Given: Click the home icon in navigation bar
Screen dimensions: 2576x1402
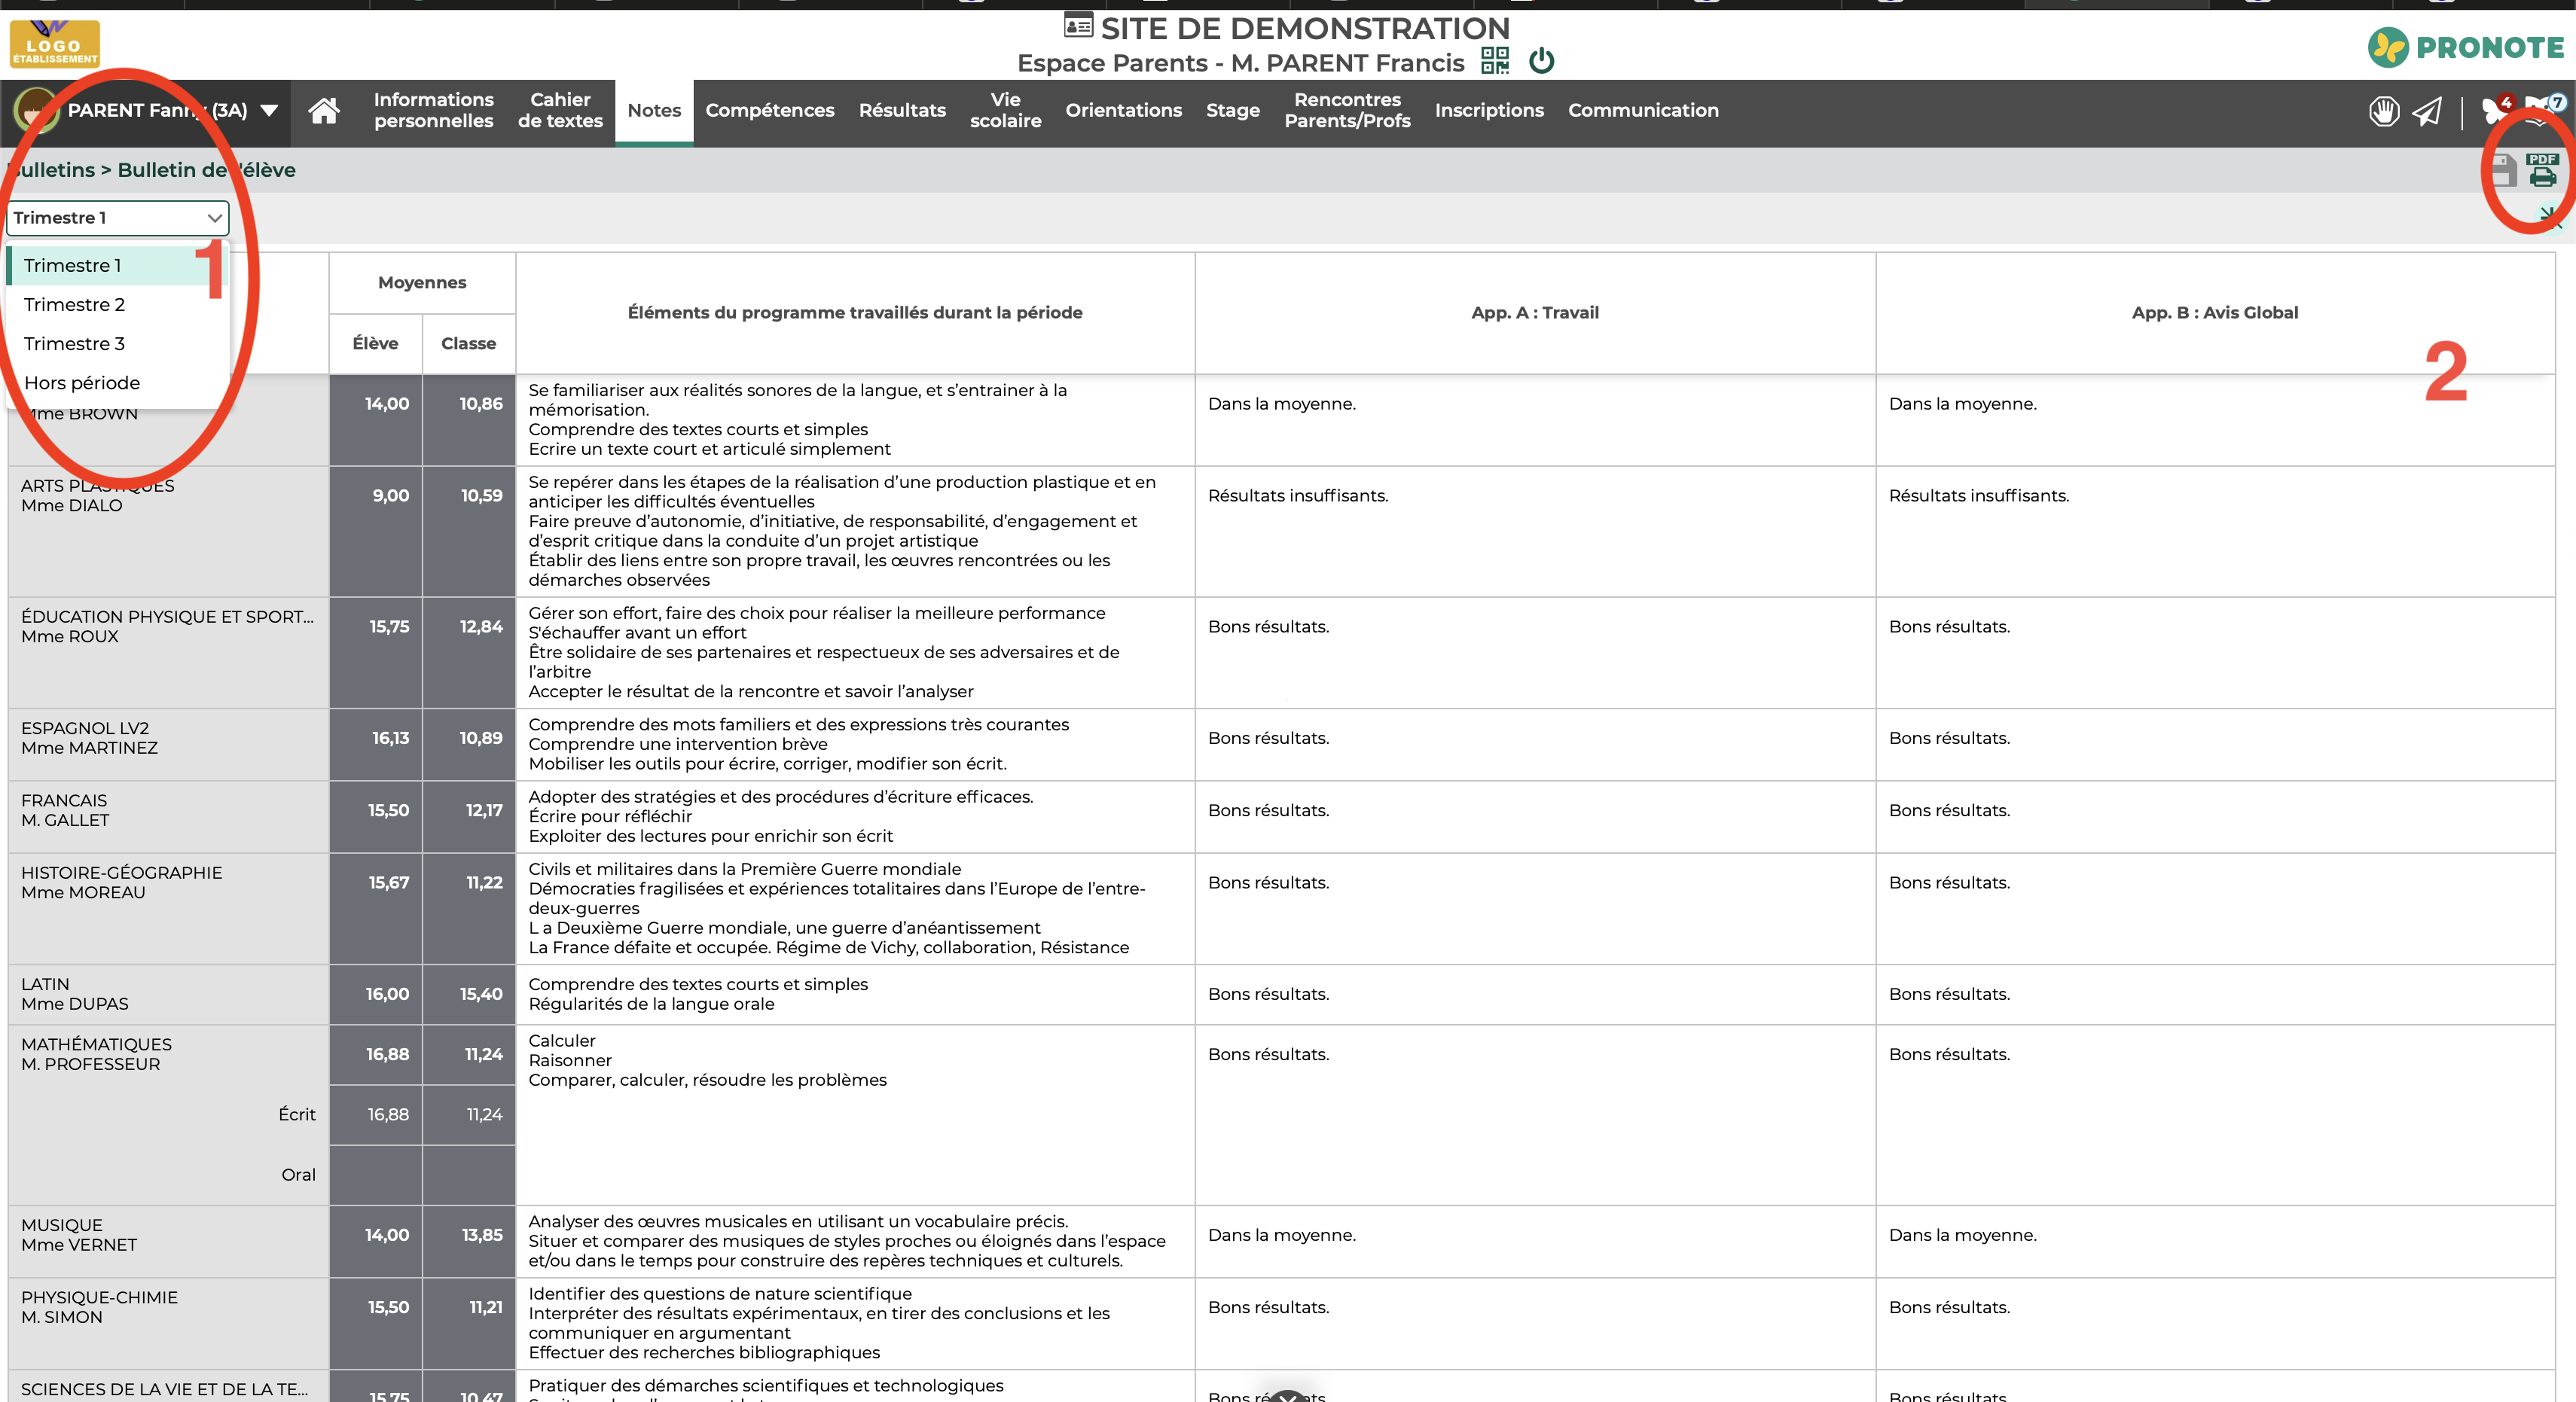Looking at the screenshot, I should coord(323,110).
